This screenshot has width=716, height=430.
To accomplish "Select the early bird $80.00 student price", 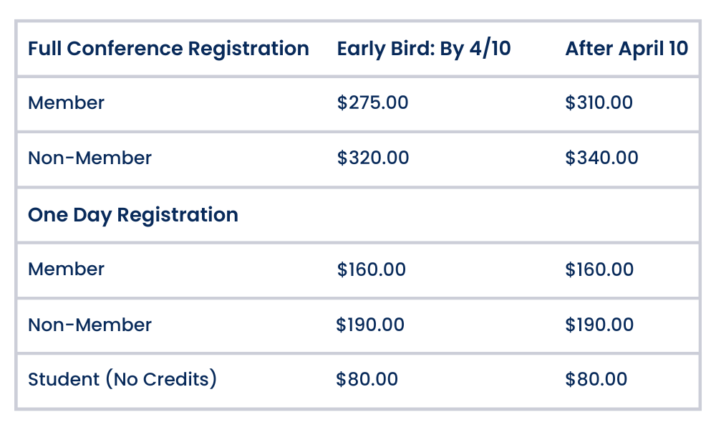I will [367, 379].
